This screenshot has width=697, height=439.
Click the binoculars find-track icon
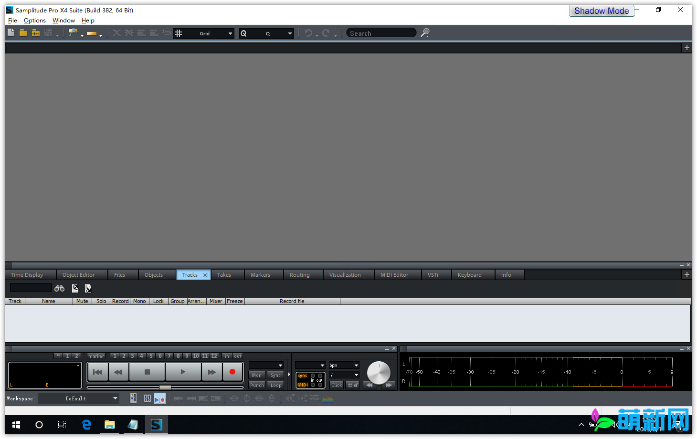point(59,288)
